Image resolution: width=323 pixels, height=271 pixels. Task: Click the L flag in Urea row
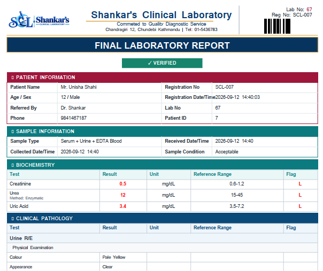tap(300, 195)
